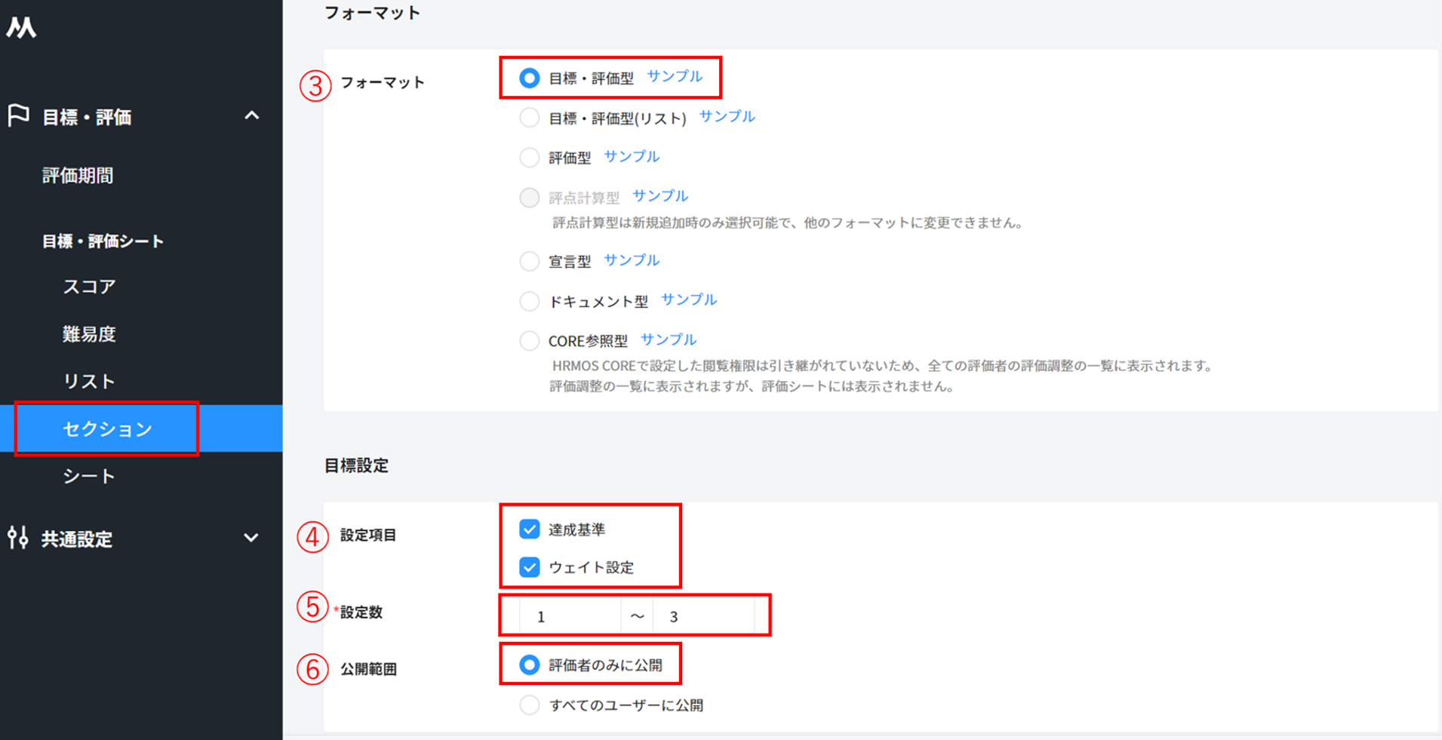1442x740 pixels.
Task: Collapse the 目標・評価 menu chevron
Action: [252, 116]
